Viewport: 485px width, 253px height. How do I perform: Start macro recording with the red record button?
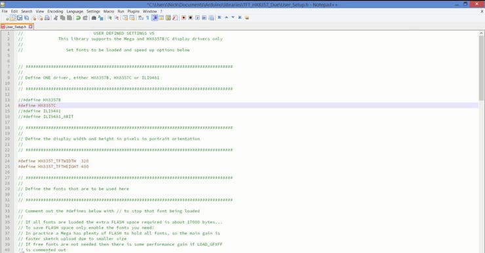tap(184, 18)
